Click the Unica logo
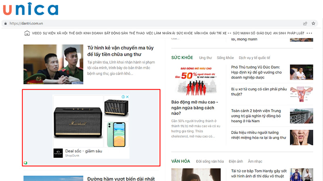 (x=31, y=9)
